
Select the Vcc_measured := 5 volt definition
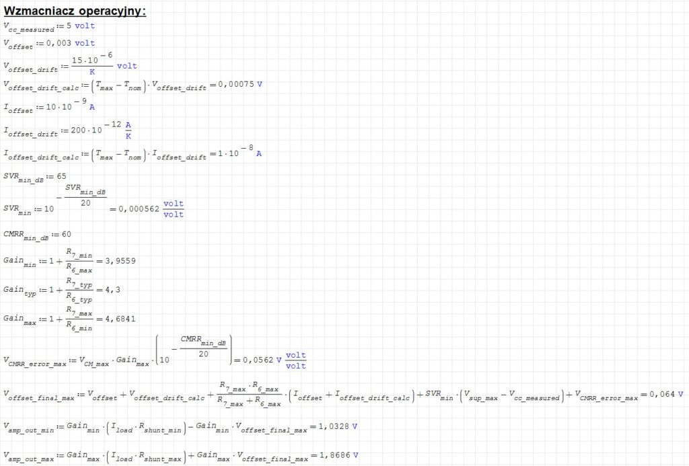click(49, 27)
